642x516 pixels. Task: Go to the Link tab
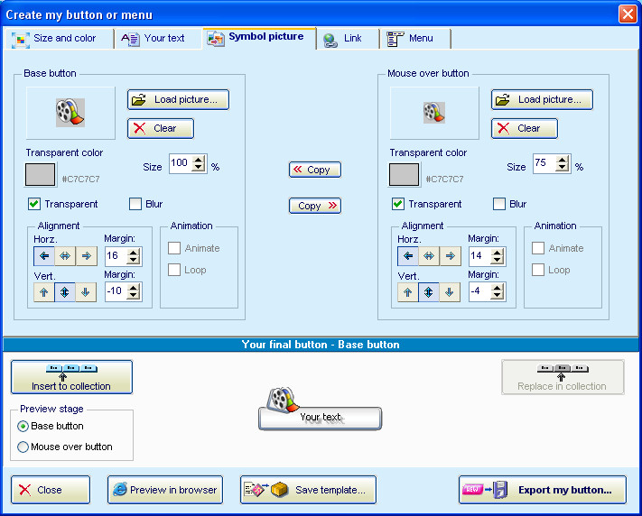[x=348, y=39]
